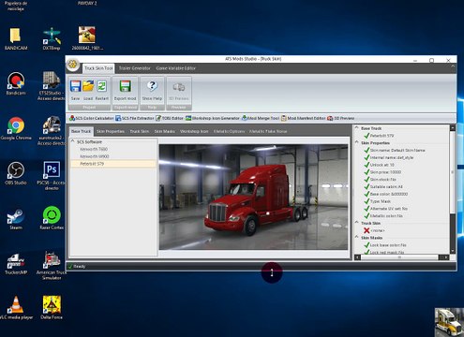Select the Metallic Flake Noise tab
The width and height of the screenshot is (464, 337).
[268, 131]
